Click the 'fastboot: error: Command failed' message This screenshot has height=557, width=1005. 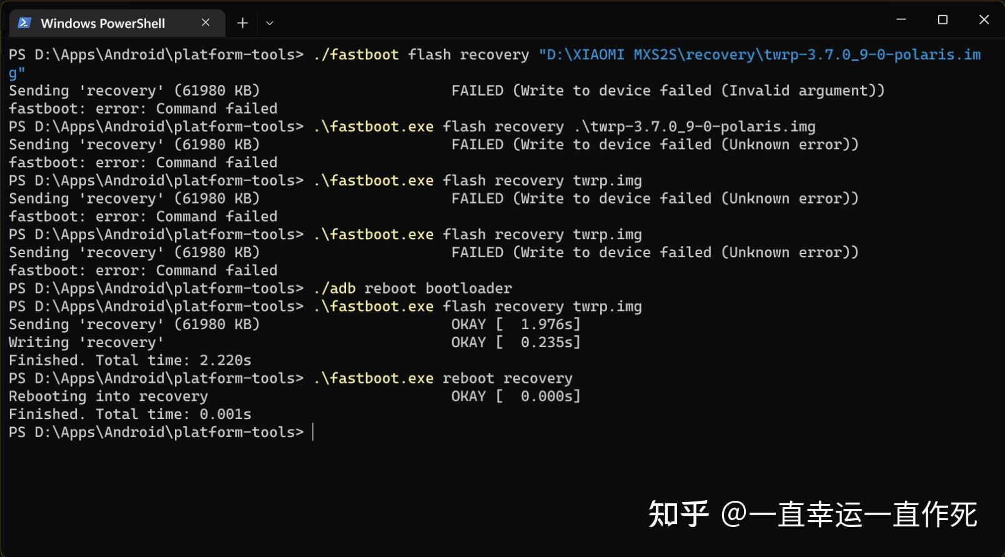coord(142,108)
